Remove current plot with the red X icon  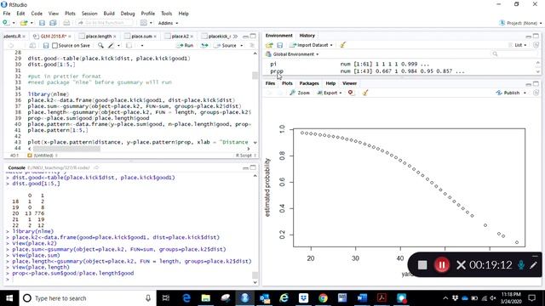tap(350, 93)
